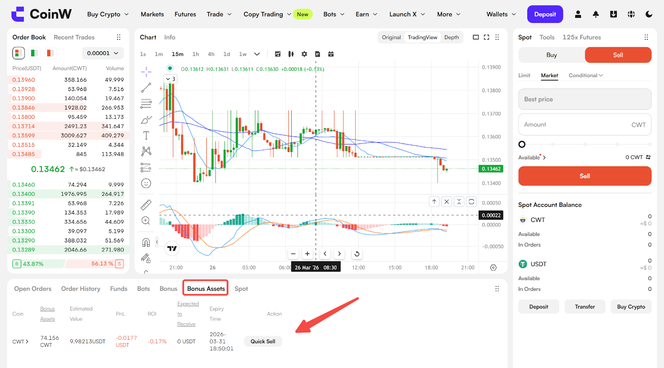Image resolution: width=664 pixels, height=368 pixels.
Task: Open the calendar date range icon
Action: point(331,54)
